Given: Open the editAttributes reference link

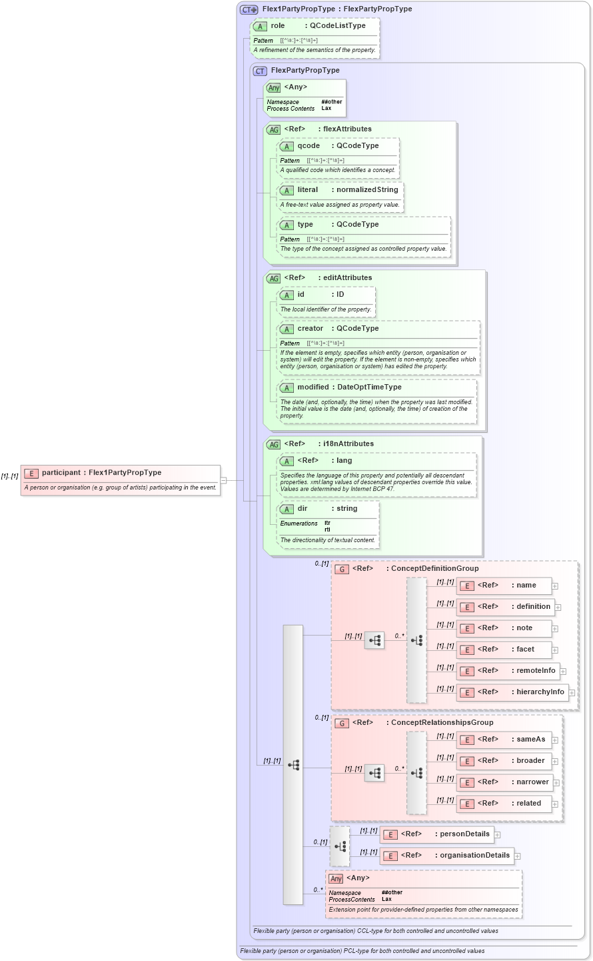Looking at the screenshot, I should [x=348, y=277].
